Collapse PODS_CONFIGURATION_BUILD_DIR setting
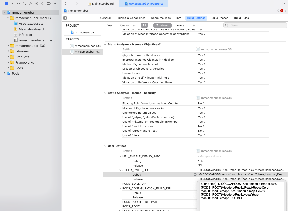The image size is (288, 211). pos(120,188)
